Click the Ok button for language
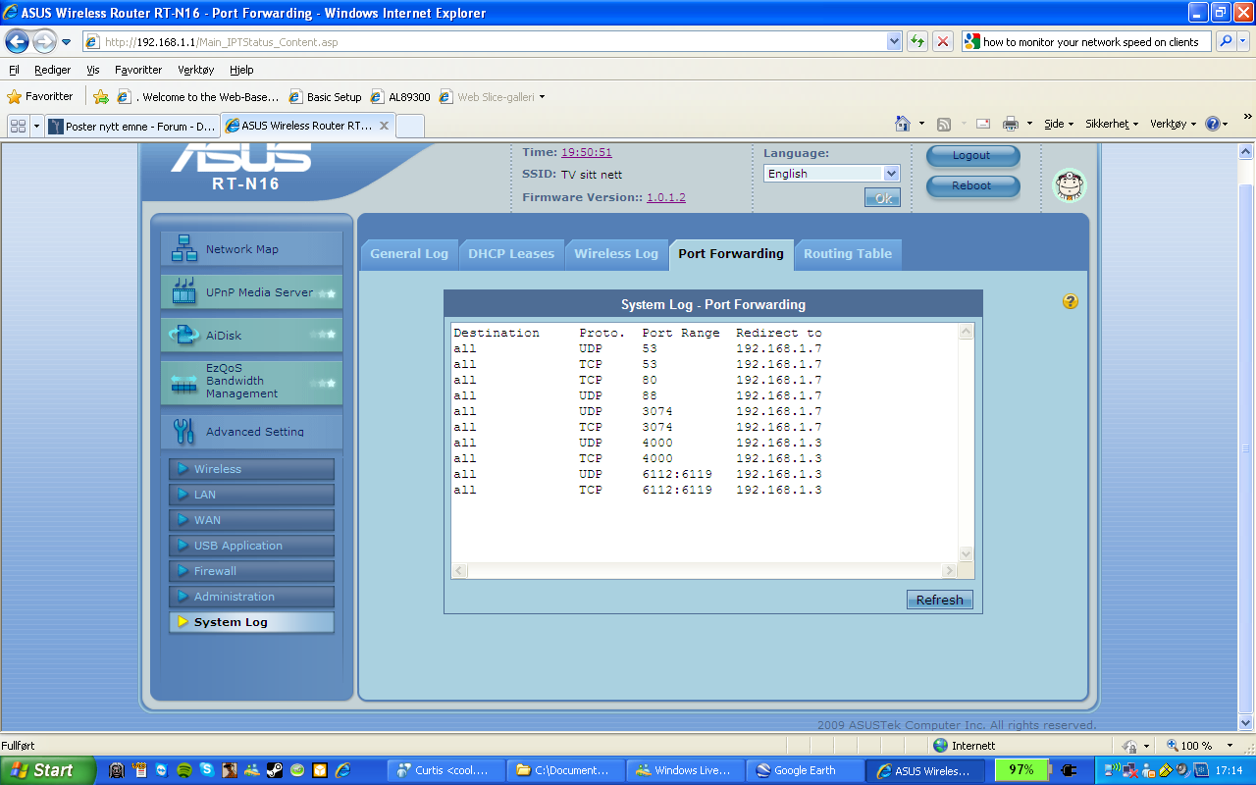This screenshot has height=785, width=1256. (882, 198)
